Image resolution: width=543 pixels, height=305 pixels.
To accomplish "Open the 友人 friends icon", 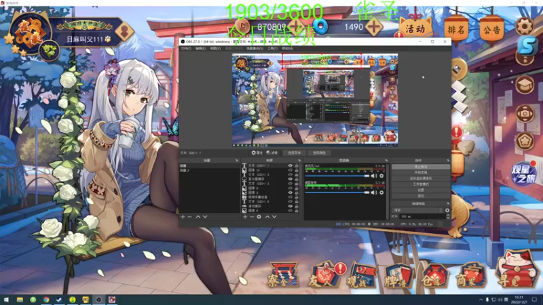I will pyautogui.click(x=324, y=275).
